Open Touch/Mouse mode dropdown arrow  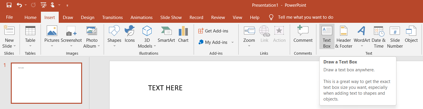tap(59, 5)
